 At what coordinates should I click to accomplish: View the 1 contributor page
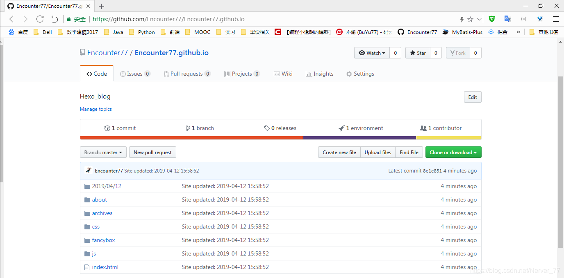[x=441, y=128]
